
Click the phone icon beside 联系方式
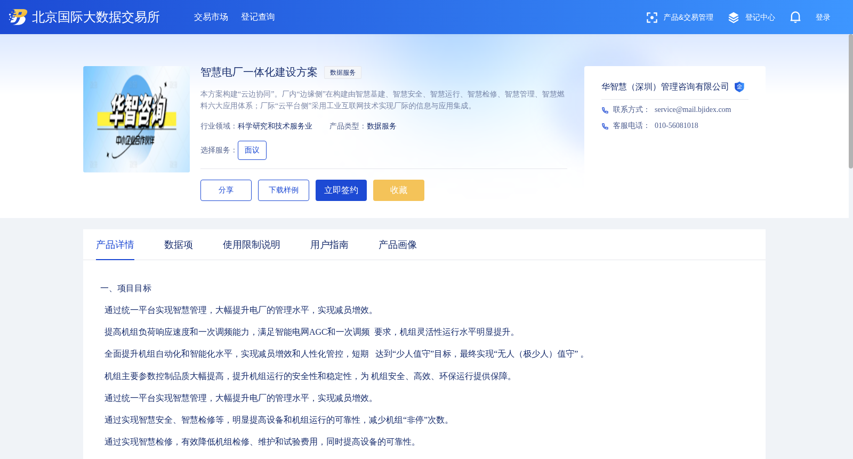[x=605, y=110]
